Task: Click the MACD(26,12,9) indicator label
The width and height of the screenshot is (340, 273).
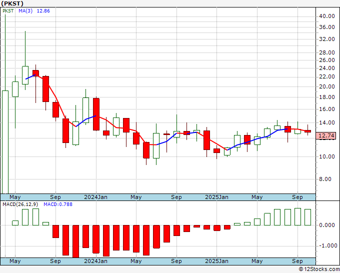Action: point(20,204)
